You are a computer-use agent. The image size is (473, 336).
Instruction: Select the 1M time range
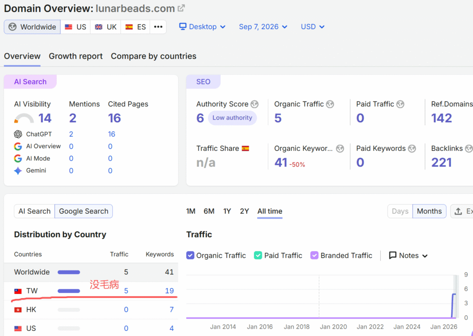(191, 211)
